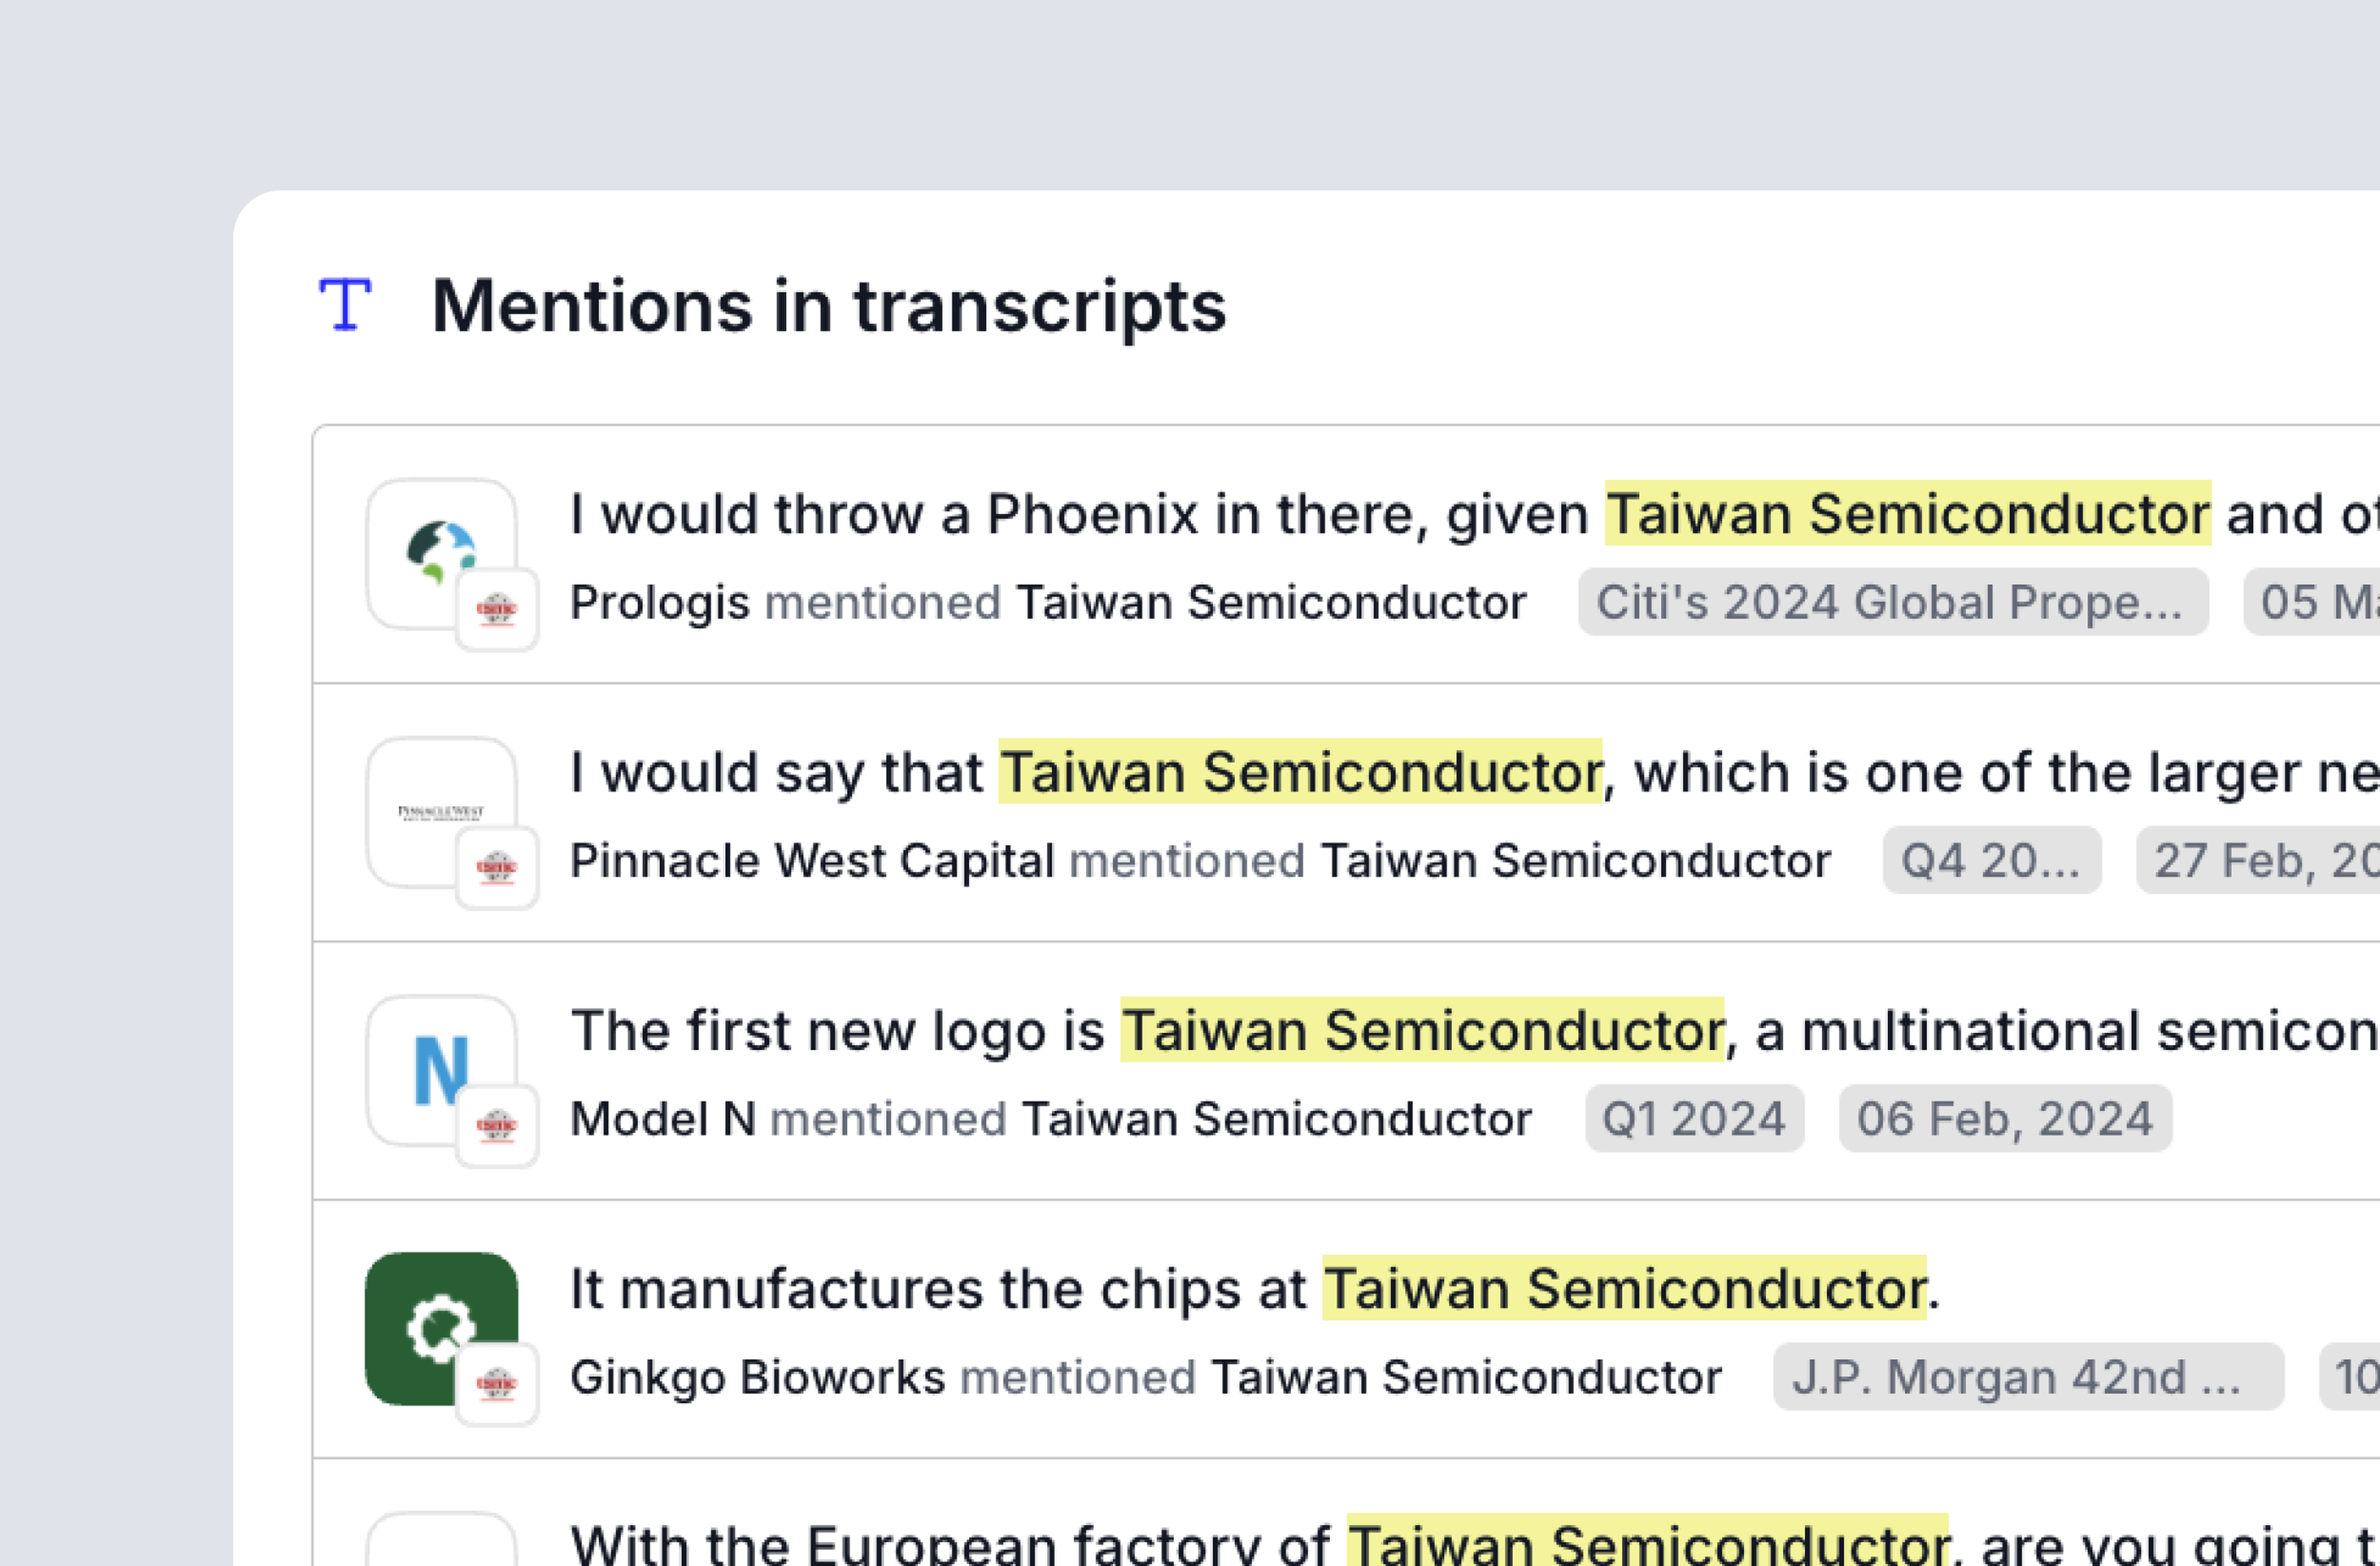This screenshot has height=1566, width=2380.
Task: Open the quote 'It manufactures the chips'
Action: point(1255,1288)
